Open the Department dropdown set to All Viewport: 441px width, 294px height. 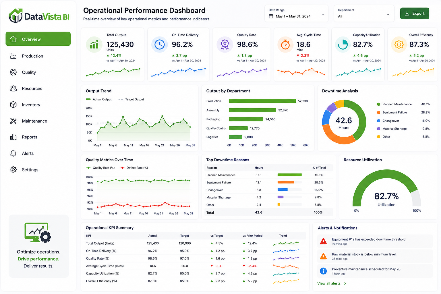click(x=364, y=13)
